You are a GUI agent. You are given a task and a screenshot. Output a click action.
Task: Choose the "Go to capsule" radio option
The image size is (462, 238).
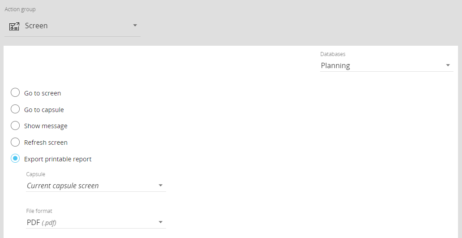[15, 109]
